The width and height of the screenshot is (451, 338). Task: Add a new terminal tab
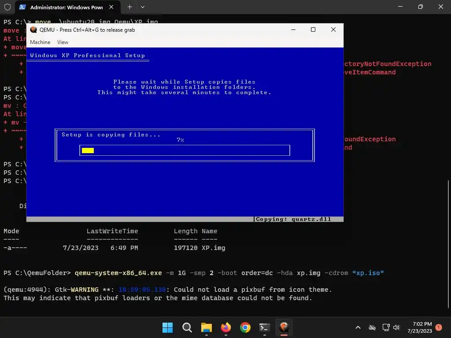pyautogui.click(x=130, y=7)
